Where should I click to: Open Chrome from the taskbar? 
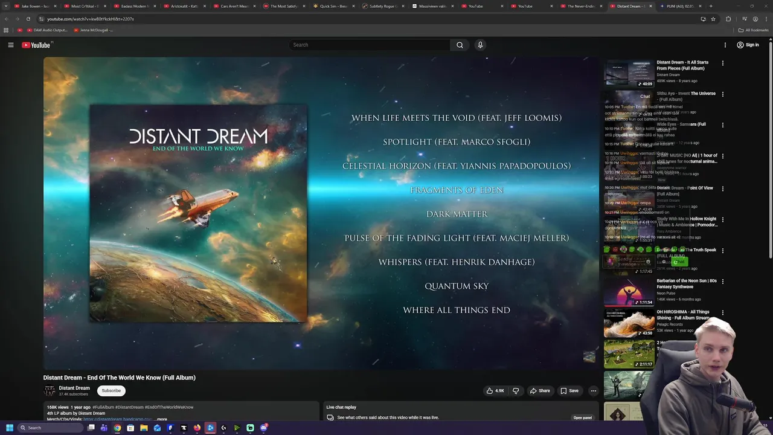(x=117, y=428)
